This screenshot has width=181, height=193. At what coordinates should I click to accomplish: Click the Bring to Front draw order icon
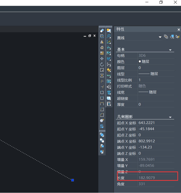coord(102,135)
